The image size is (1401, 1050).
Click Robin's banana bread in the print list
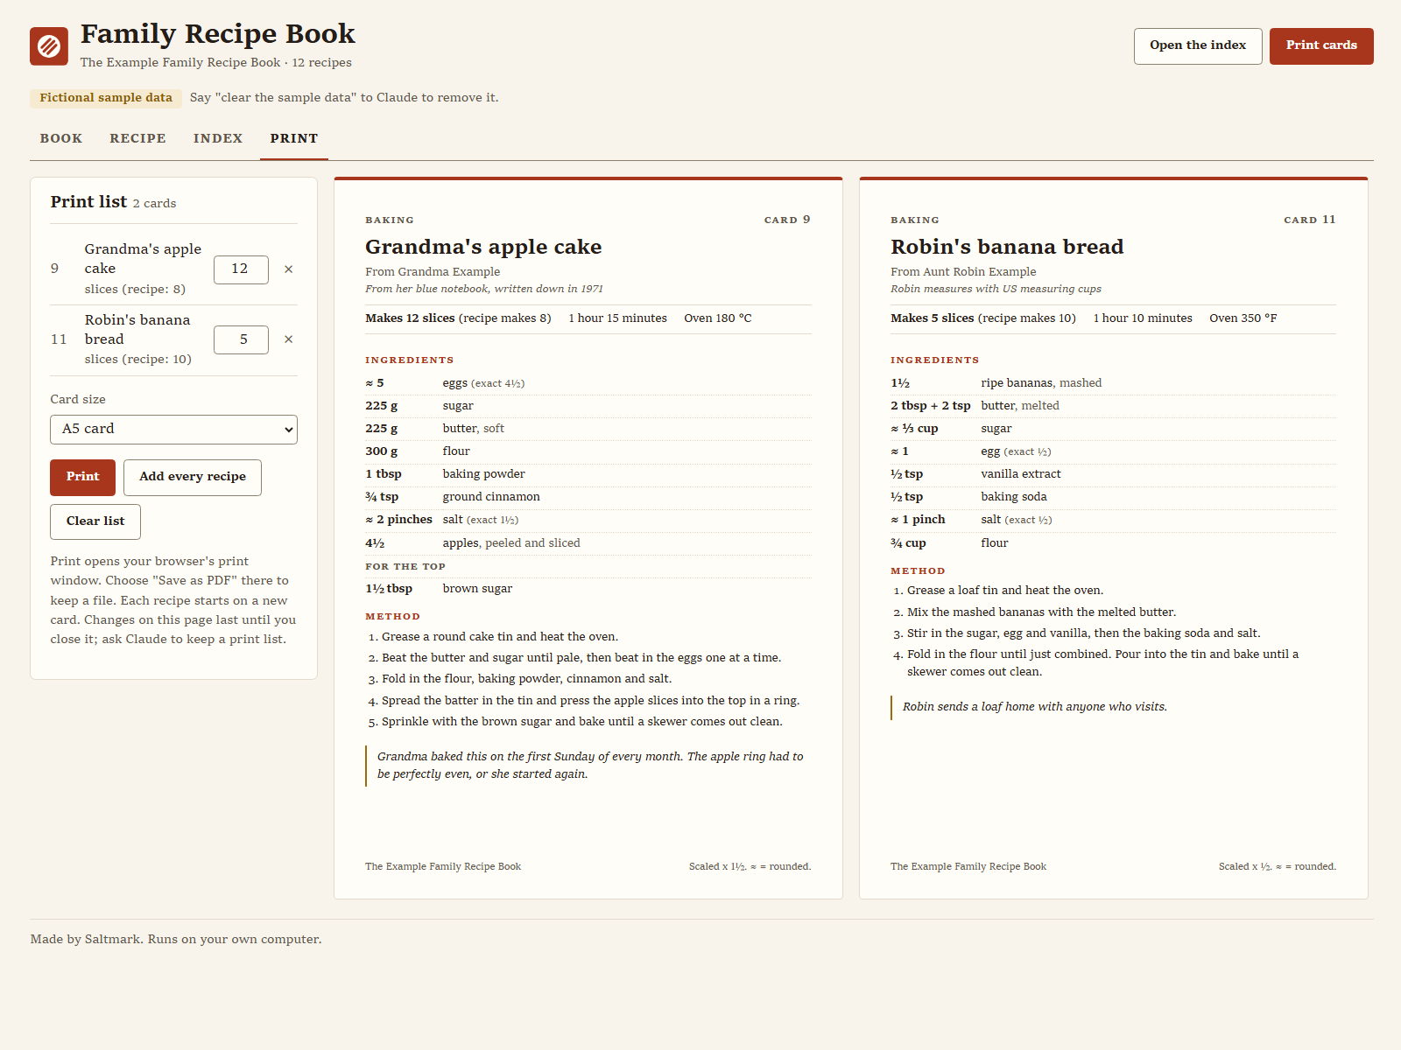coord(137,330)
